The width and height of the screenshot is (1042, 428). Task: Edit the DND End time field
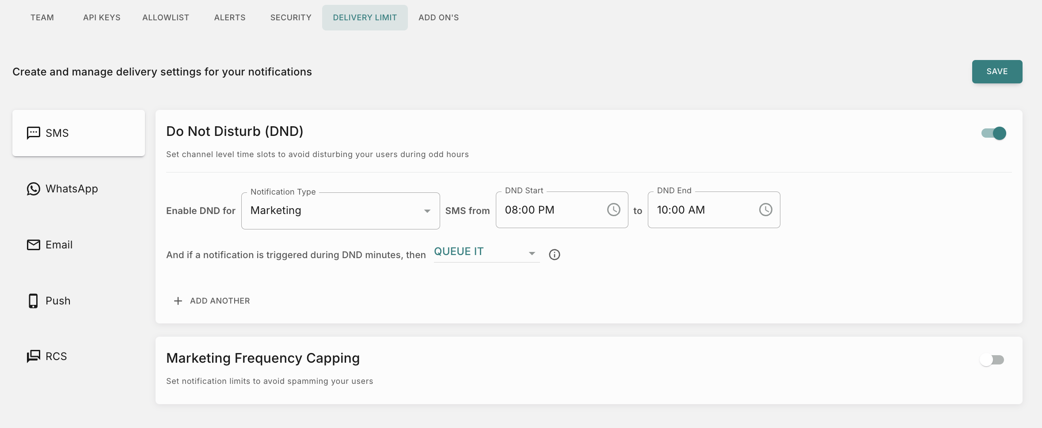(700, 210)
